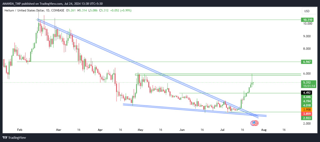Click the green 2.933 price label

click(307, 118)
